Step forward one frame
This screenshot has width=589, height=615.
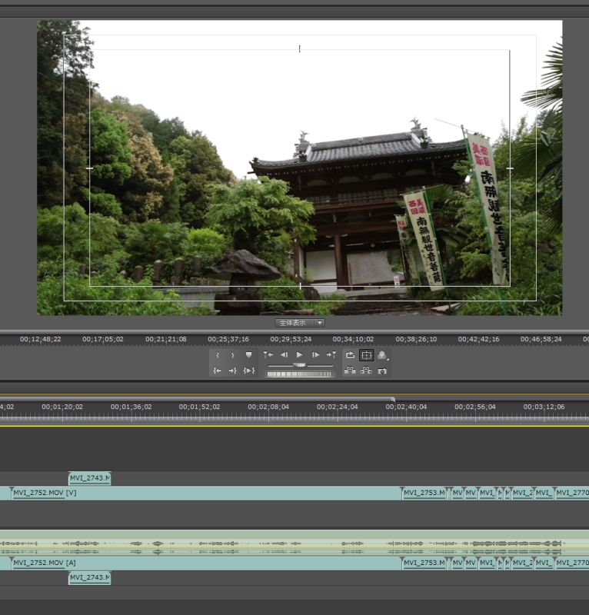click(x=315, y=355)
